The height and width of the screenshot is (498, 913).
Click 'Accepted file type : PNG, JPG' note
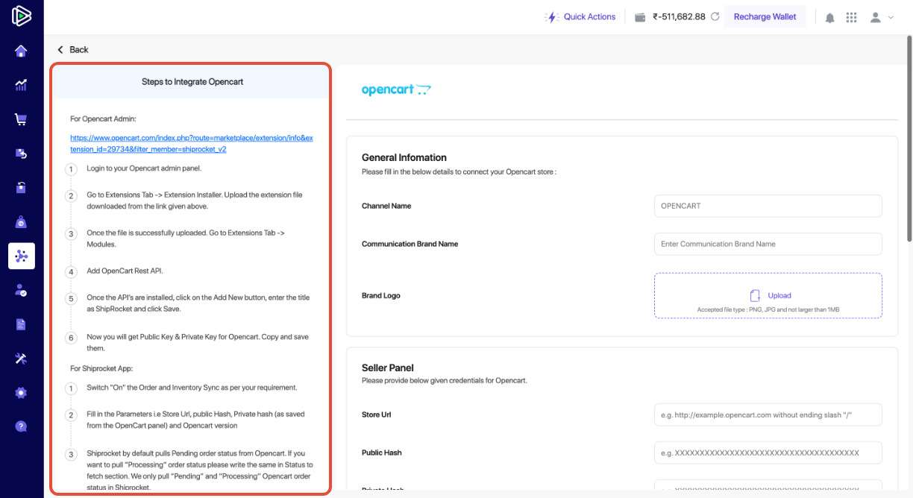coord(768,309)
